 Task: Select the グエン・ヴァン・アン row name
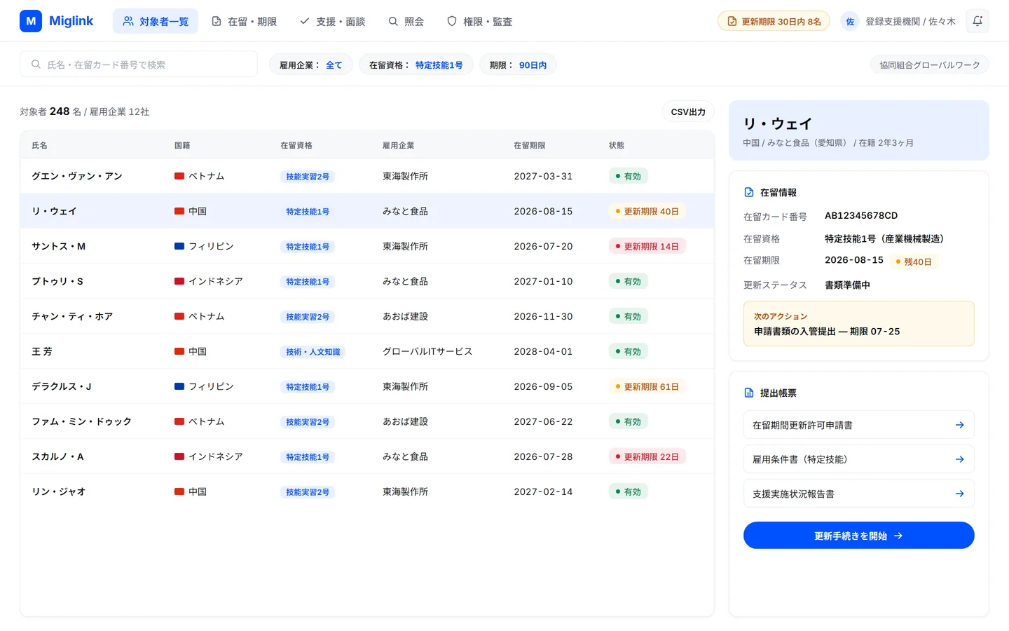click(77, 176)
